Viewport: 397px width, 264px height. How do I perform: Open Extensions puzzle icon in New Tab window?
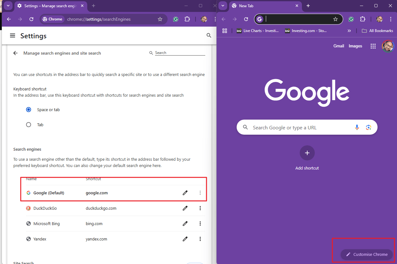[363, 19]
